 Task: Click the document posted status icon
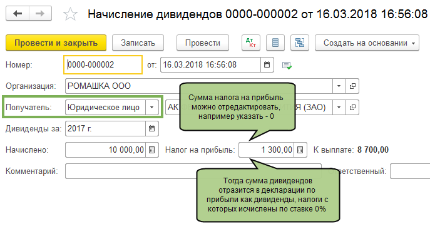(x=287, y=66)
